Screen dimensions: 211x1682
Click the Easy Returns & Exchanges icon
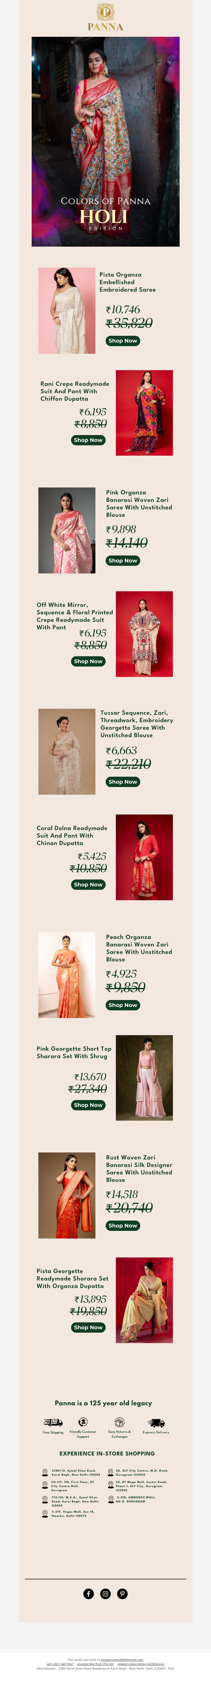[119, 1422]
